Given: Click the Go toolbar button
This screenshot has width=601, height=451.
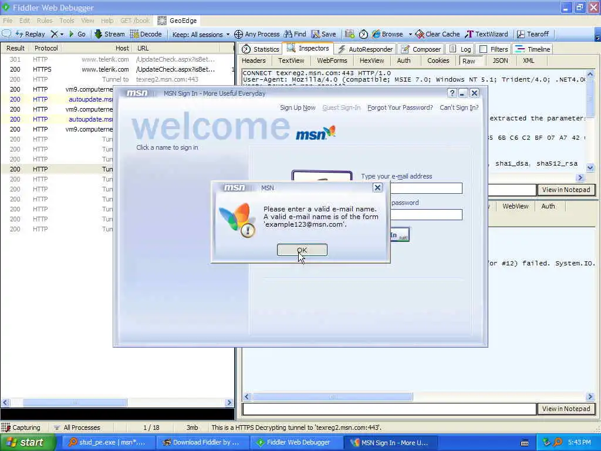Looking at the screenshot, I should (x=77, y=34).
